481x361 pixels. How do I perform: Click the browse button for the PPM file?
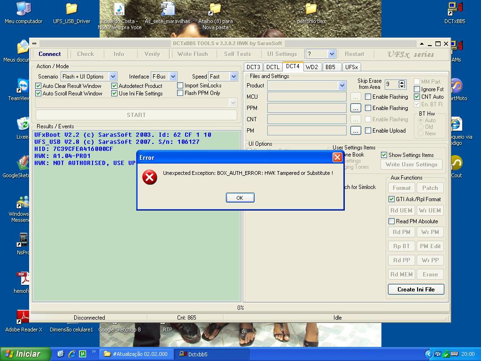click(x=356, y=108)
